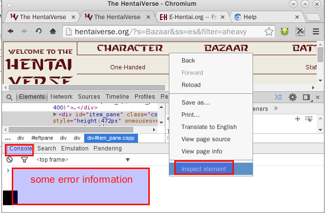The width and height of the screenshot is (325, 213).
Task: Choose View page info
Action: pos(211,151)
